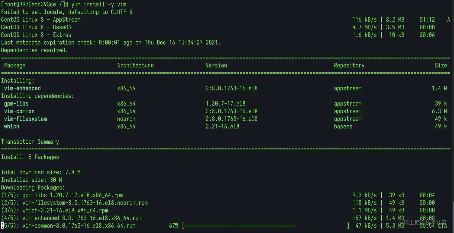454x233 pixels.
Task: Click the '1.4 M' size of vim-enhanced
Action: coord(439,88)
